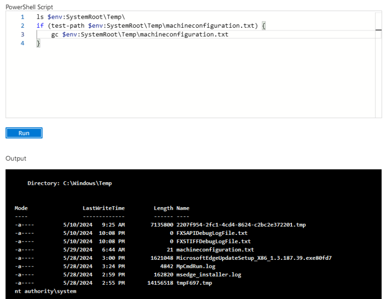The height and width of the screenshot is (299, 383).
Task: Click line 3 'gc' machineconfiguration.txt command
Action: click(x=140, y=34)
